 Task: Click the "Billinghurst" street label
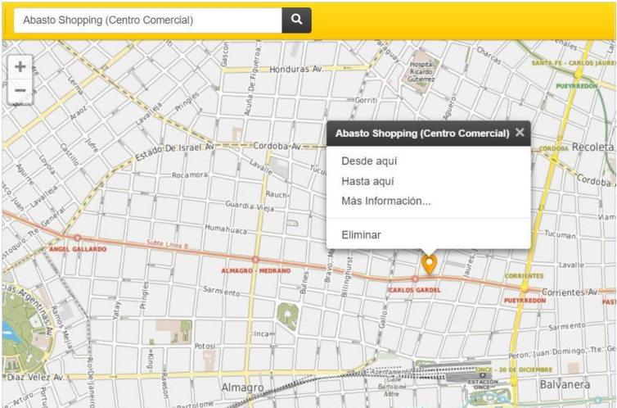[345, 277]
